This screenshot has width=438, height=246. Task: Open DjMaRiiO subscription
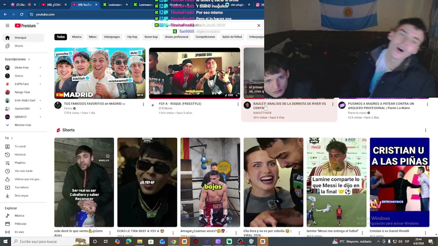coord(23,117)
